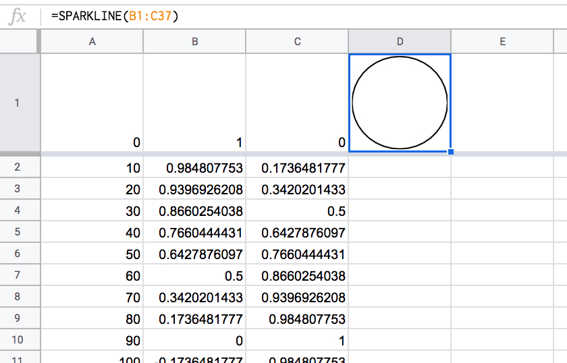Select column E header
The width and height of the screenshot is (567, 363).
[x=502, y=42]
